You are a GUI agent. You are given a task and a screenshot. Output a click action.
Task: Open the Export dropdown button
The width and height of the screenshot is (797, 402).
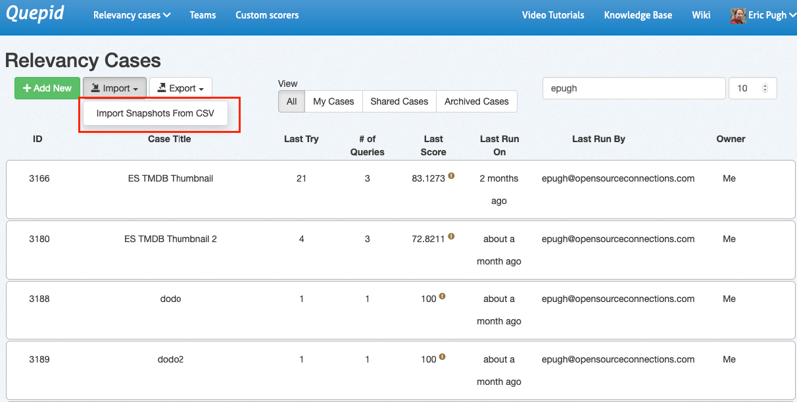pos(181,88)
